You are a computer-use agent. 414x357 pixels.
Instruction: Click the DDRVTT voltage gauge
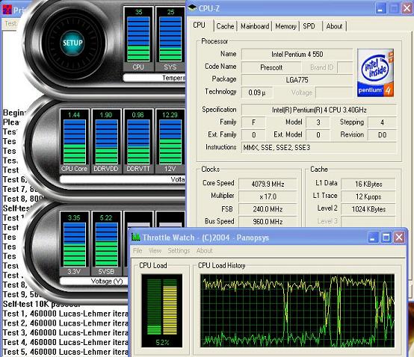tap(138, 140)
